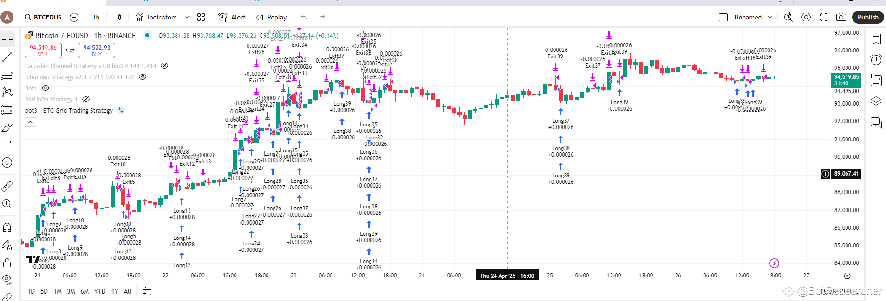This screenshot has width=886, height=301.
Task: Enter fullscreen mode
Action: (824, 17)
